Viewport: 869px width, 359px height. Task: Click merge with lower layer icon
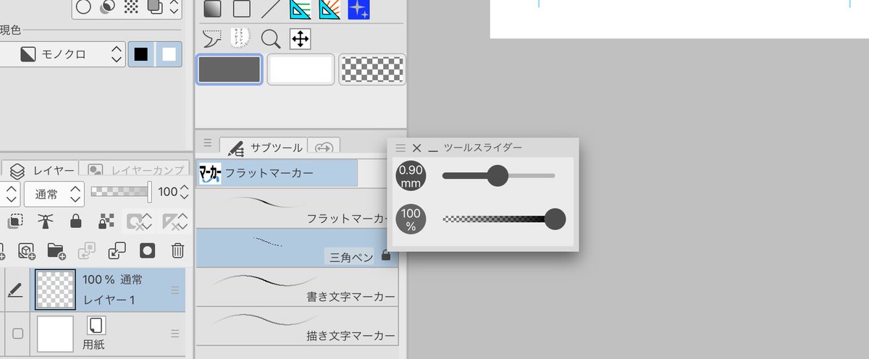pyautogui.click(x=117, y=250)
